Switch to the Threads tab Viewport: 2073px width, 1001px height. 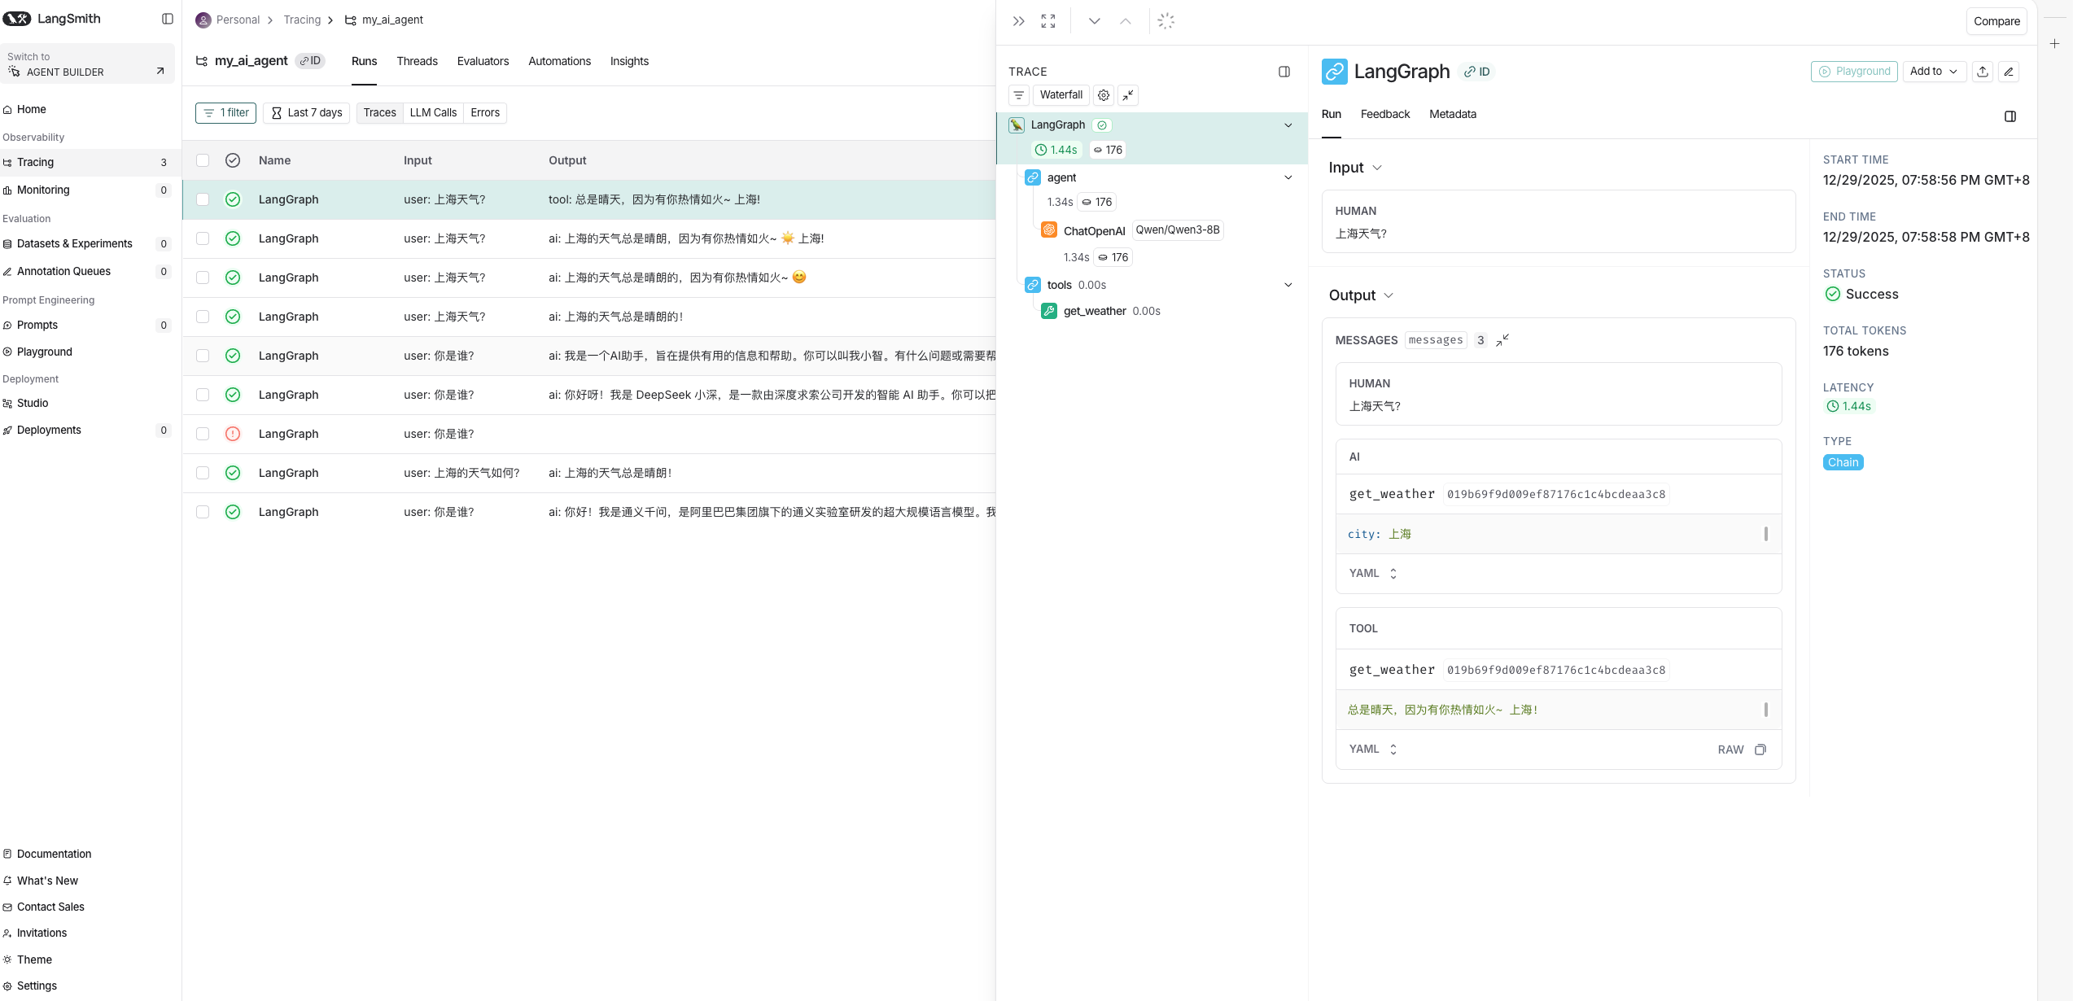[417, 61]
